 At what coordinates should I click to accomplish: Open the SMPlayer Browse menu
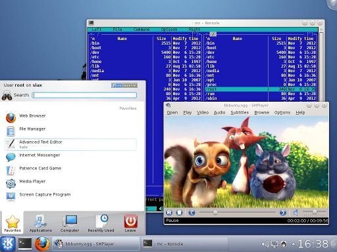click(x=262, y=112)
